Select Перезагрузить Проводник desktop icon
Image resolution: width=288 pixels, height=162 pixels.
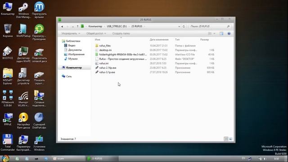click(39, 32)
